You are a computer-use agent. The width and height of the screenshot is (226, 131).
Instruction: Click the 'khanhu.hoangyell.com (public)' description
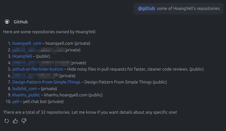[73, 95]
